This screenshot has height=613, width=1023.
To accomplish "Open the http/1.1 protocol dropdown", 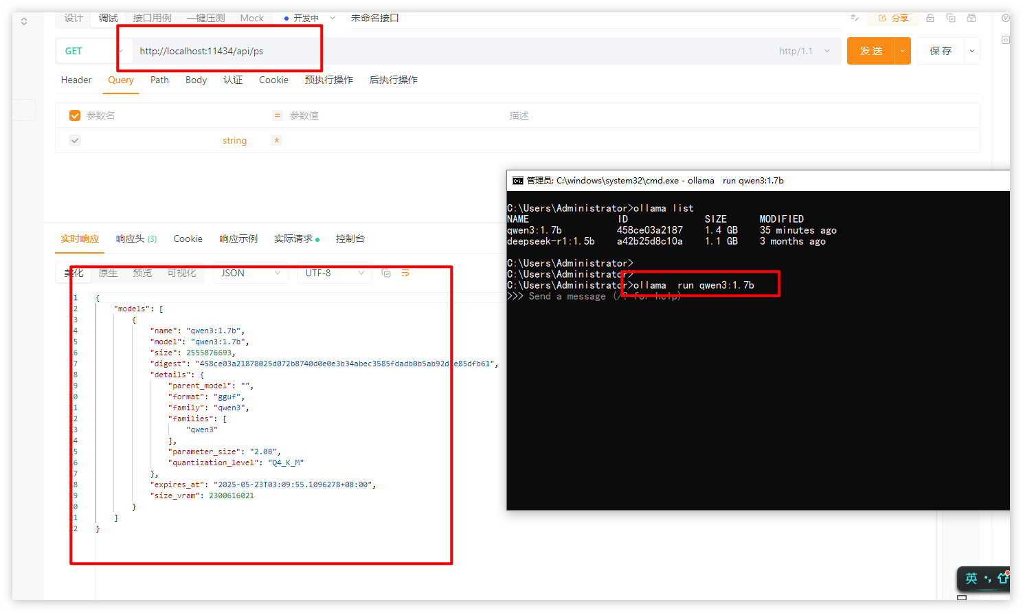I will (805, 51).
